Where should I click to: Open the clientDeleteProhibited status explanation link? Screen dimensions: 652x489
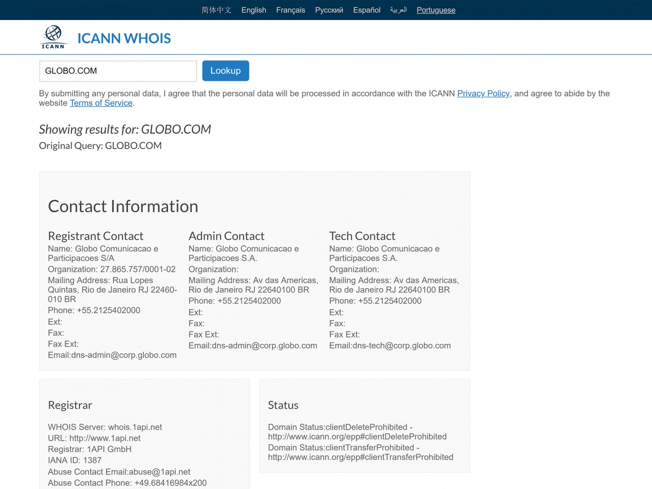[x=357, y=437]
